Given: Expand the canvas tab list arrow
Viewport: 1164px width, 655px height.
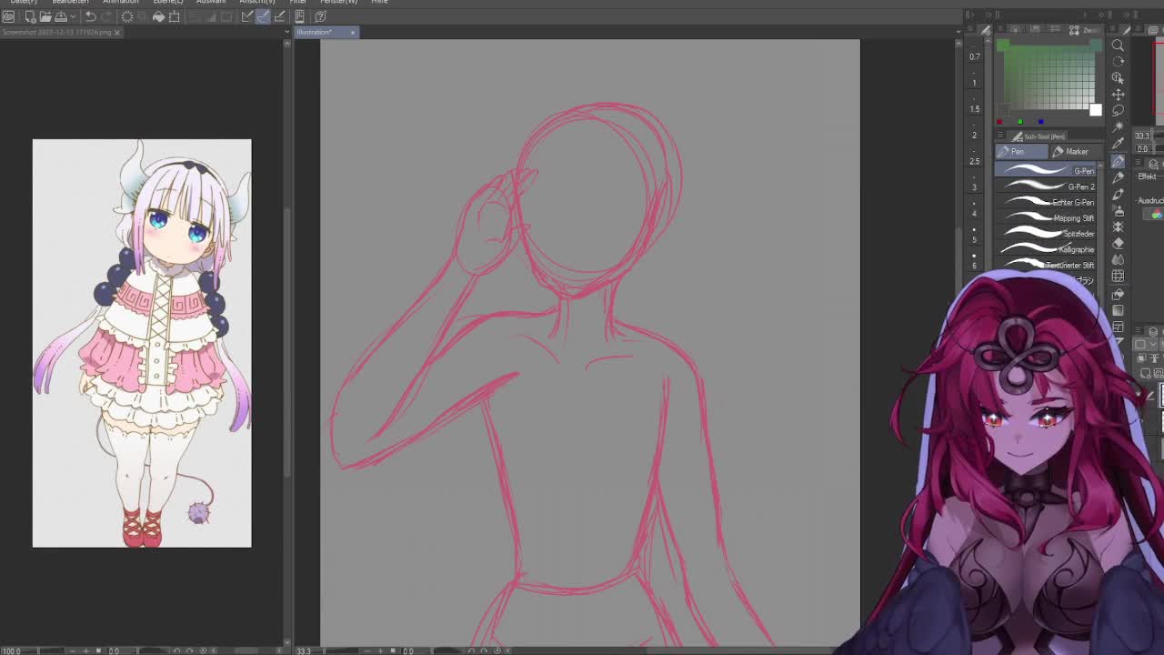Looking at the screenshot, I should [x=958, y=33].
